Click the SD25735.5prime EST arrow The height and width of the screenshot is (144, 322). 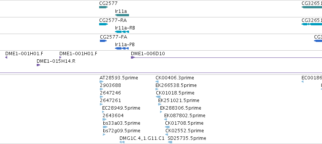170,142
